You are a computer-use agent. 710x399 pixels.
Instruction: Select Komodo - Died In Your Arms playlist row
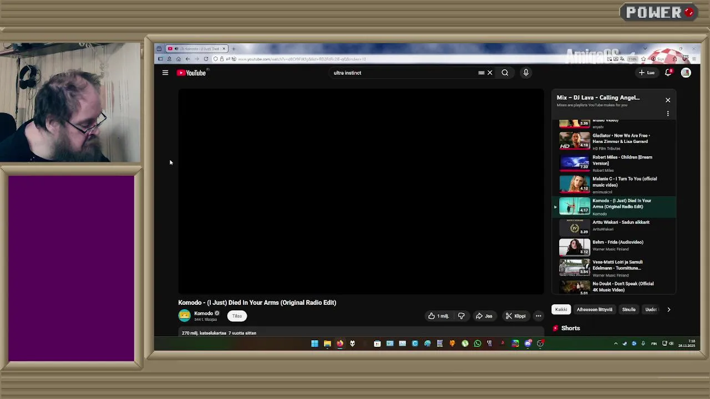(615, 206)
